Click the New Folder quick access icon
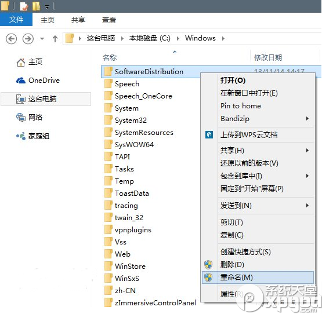 tap(37, 6)
